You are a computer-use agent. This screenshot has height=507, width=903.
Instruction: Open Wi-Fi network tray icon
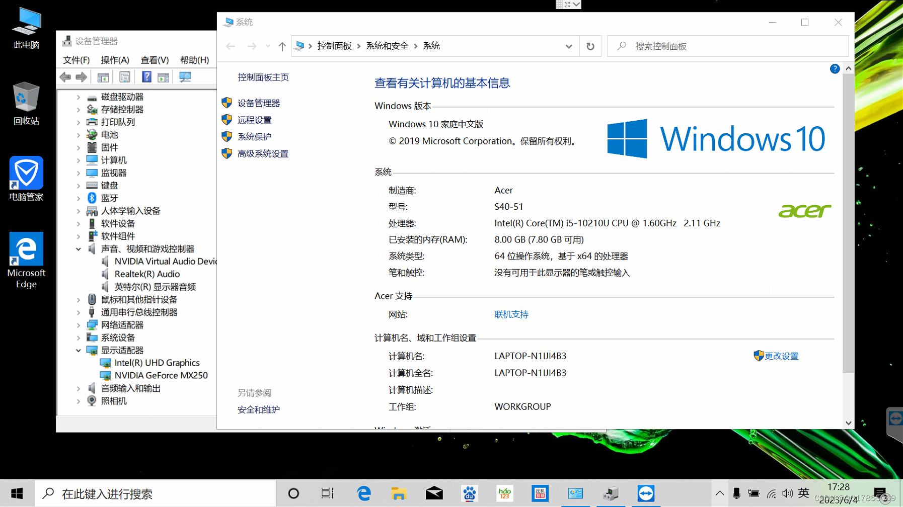[x=771, y=493]
